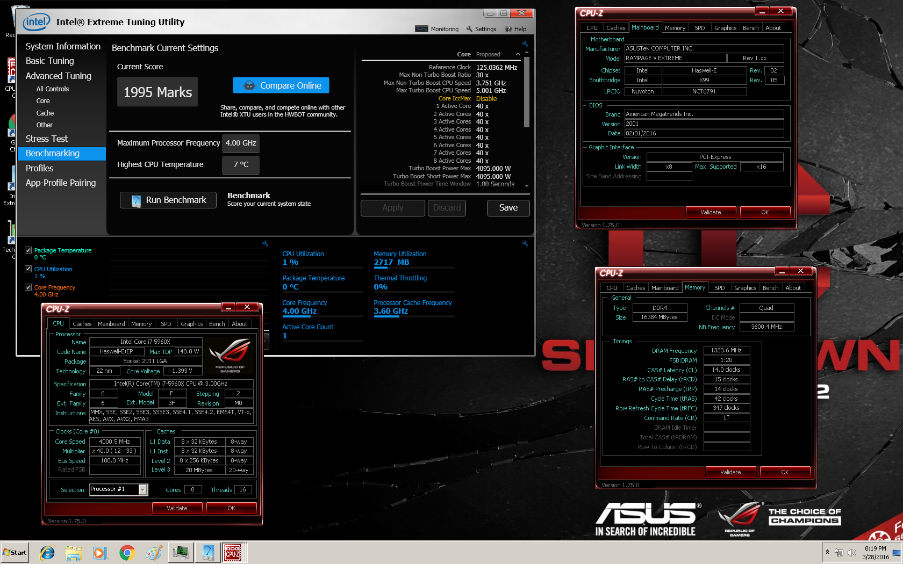Open XTU Help

515,29
